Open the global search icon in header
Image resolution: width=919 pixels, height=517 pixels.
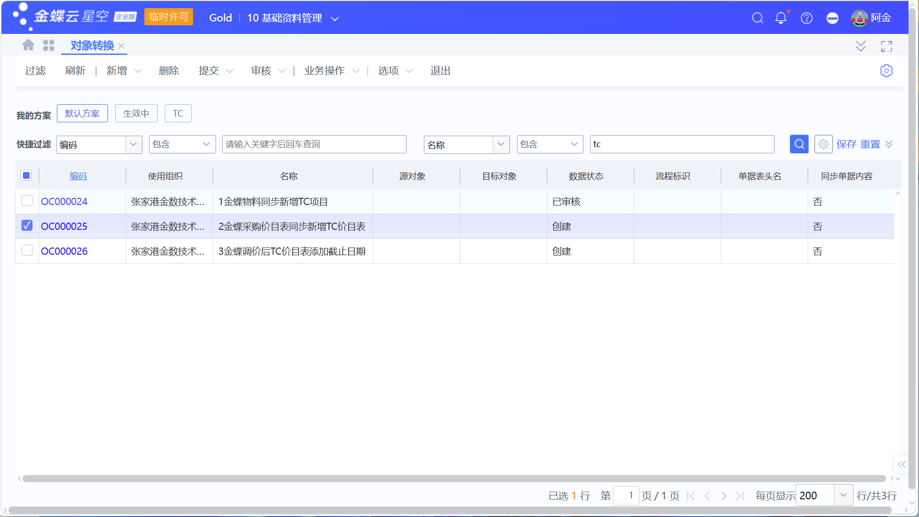point(757,18)
